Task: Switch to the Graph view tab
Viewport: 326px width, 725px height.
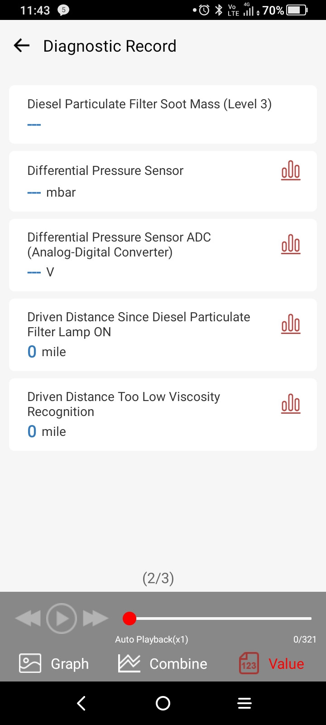Action: pyautogui.click(x=54, y=664)
